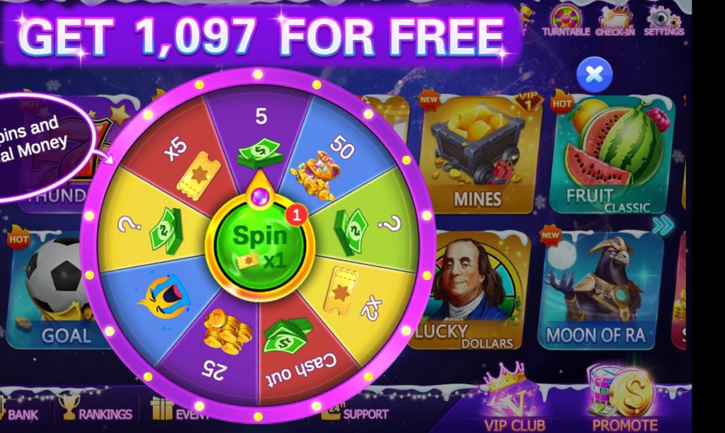Expand more games with double arrow
The height and width of the screenshot is (433, 725).
coord(663,225)
